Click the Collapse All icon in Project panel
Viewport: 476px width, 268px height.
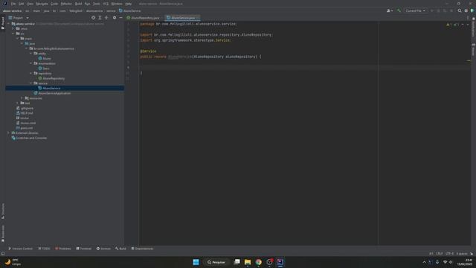click(106, 18)
